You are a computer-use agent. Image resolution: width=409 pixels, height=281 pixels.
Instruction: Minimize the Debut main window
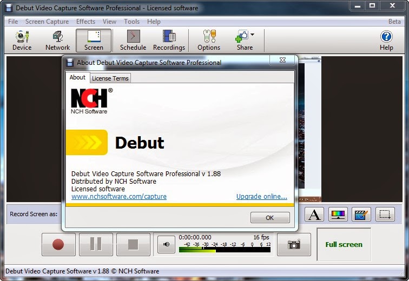(358, 6)
